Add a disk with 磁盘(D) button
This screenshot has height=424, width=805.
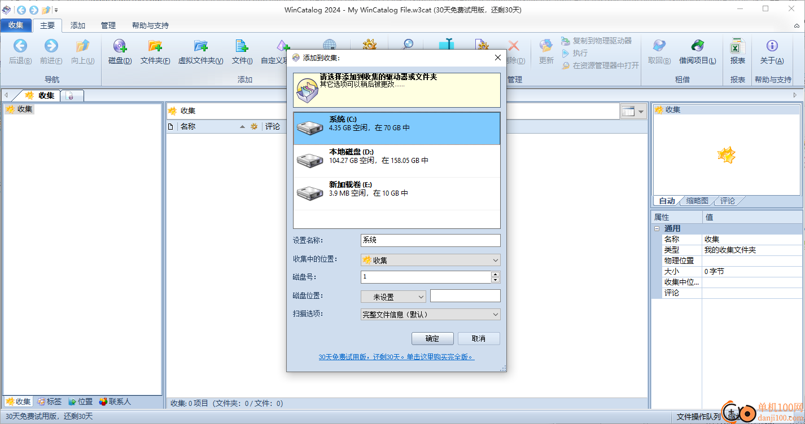pos(120,52)
